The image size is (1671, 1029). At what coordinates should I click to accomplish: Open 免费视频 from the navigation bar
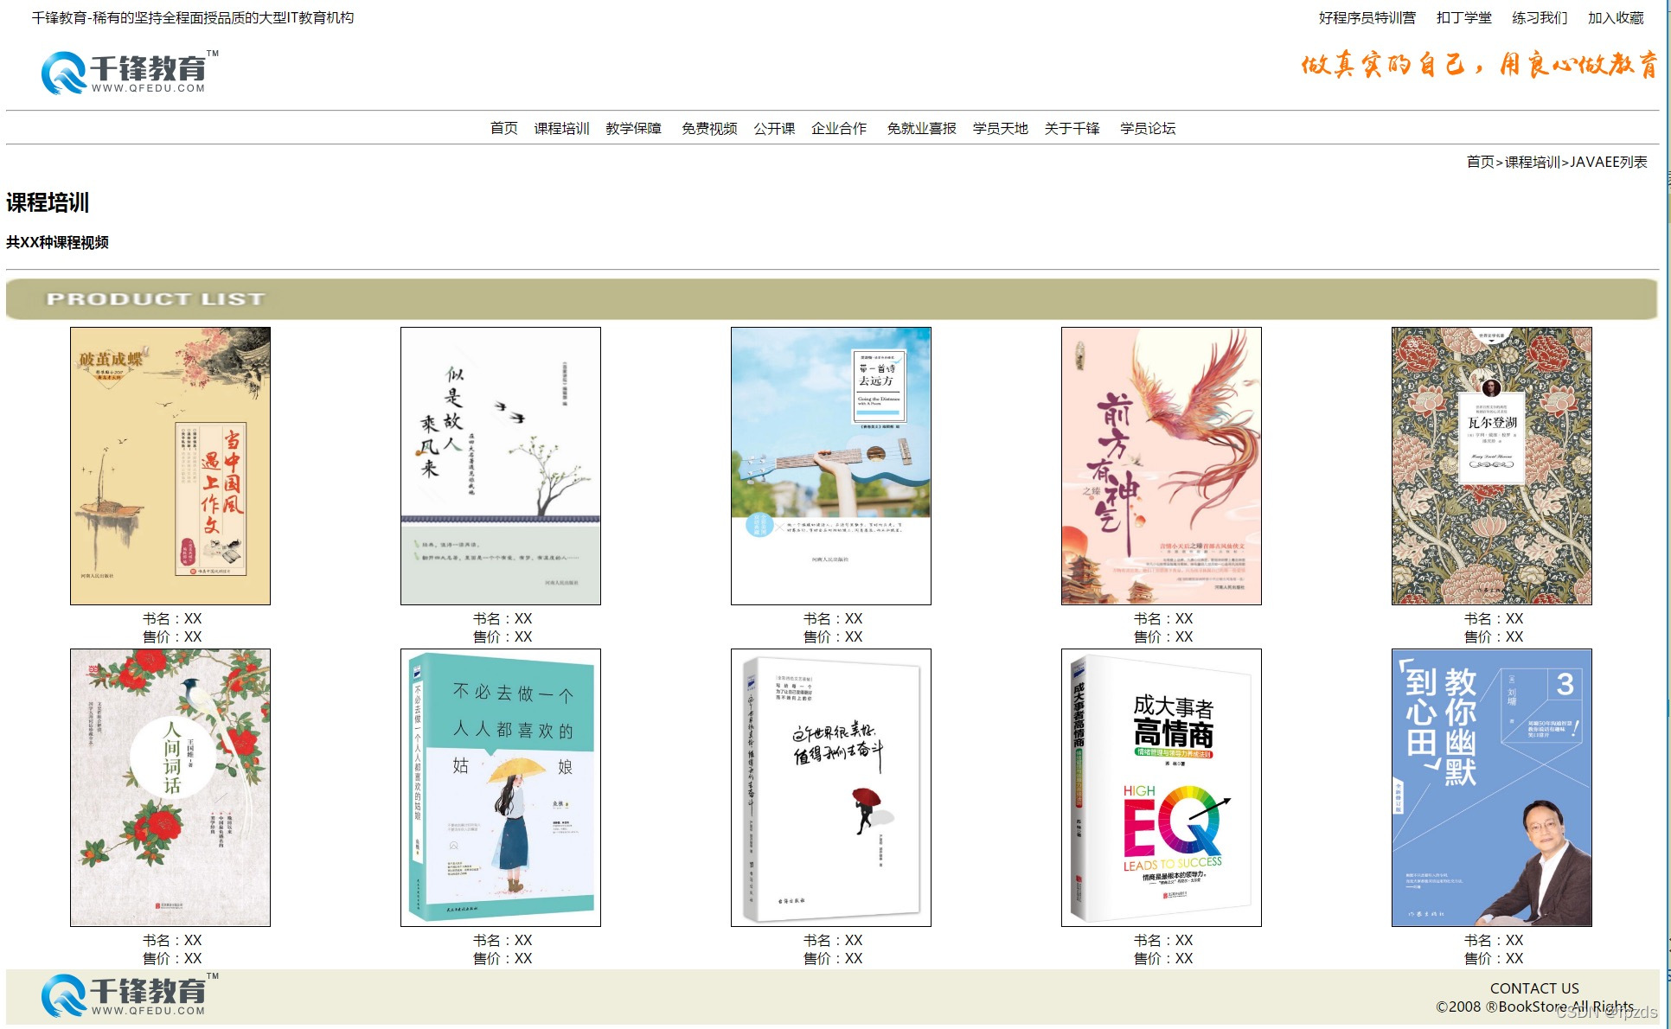[x=709, y=128]
